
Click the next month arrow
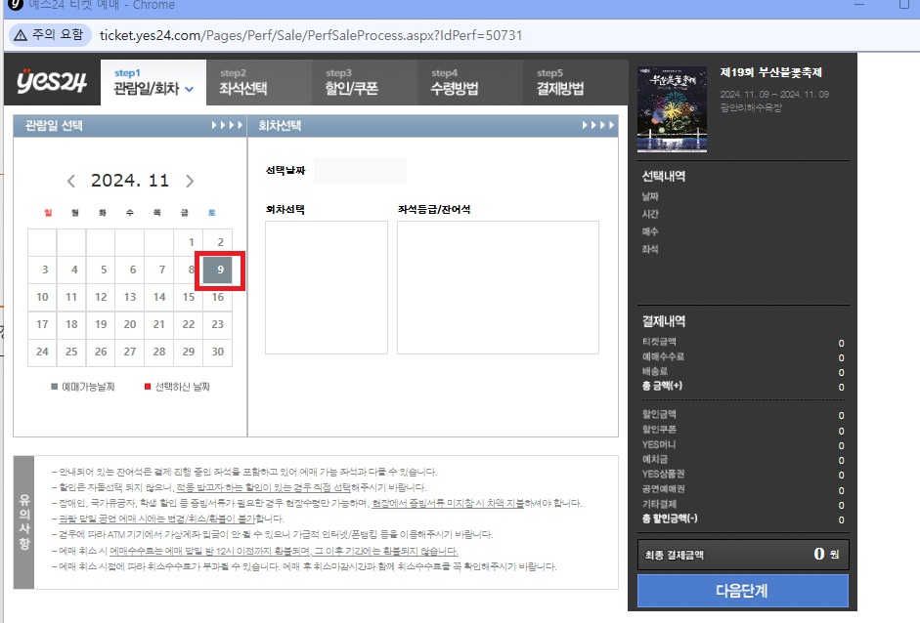click(190, 181)
